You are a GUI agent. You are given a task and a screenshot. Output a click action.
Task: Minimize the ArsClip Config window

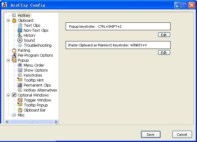177,5
